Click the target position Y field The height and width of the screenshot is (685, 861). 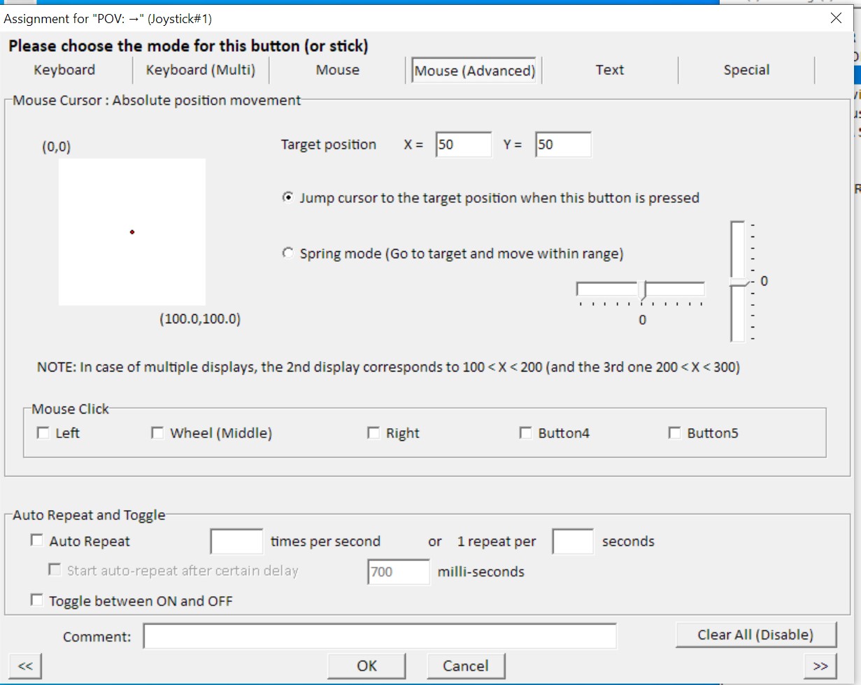(563, 145)
